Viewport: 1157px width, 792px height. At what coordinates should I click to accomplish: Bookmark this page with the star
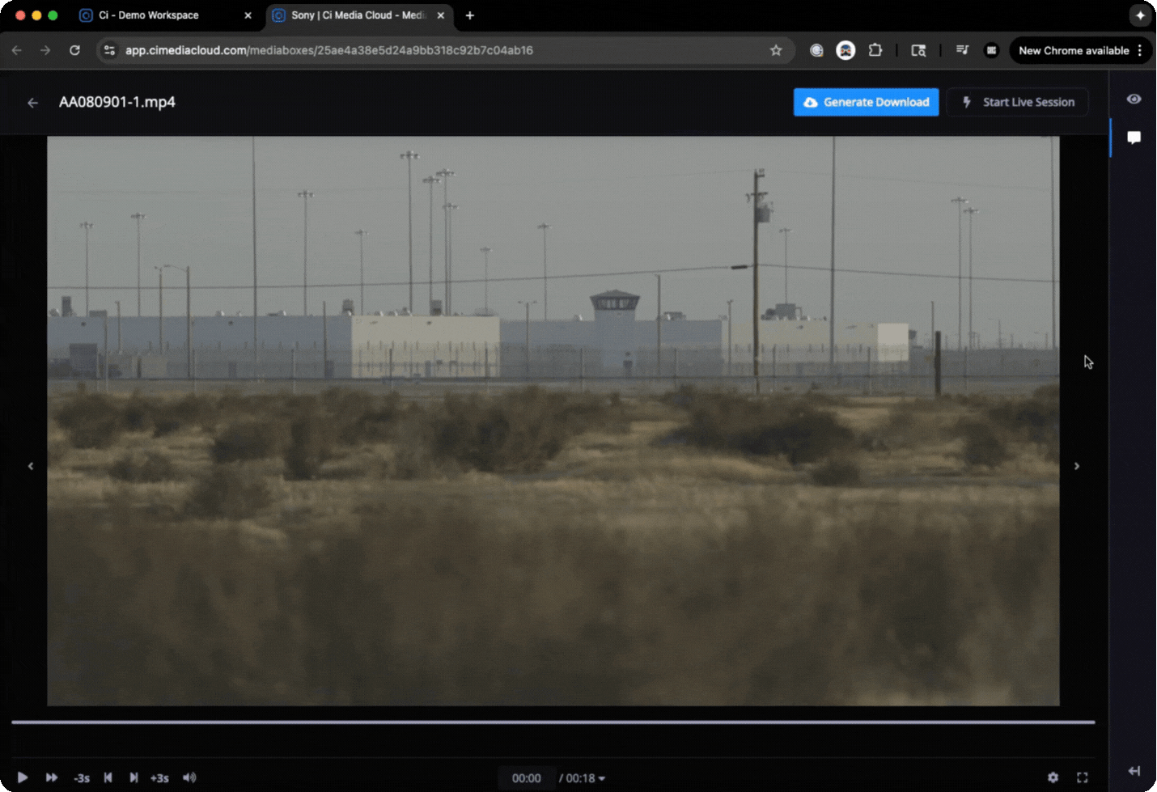tap(776, 50)
